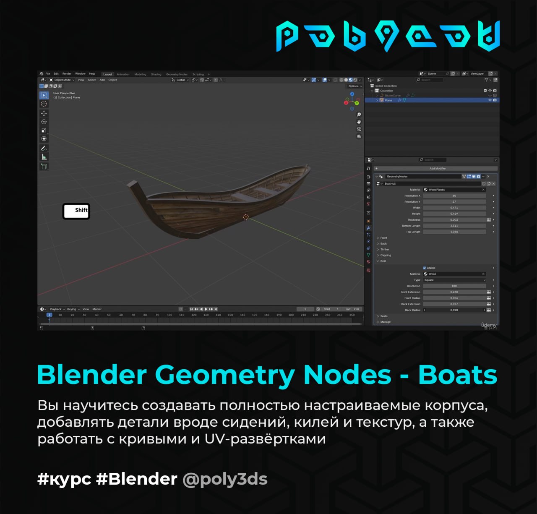The image size is (537, 514).
Task: Expand the Back panel
Action: pyautogui.click(x=382, y=244)
